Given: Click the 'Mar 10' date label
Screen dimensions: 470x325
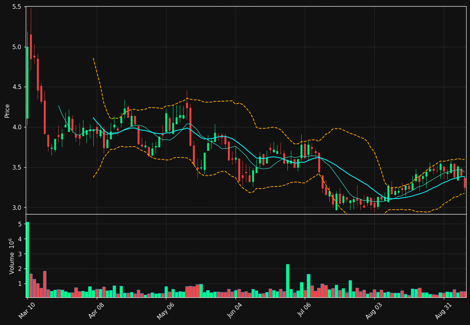Looking at the screenshot, I should coord(27,311).
